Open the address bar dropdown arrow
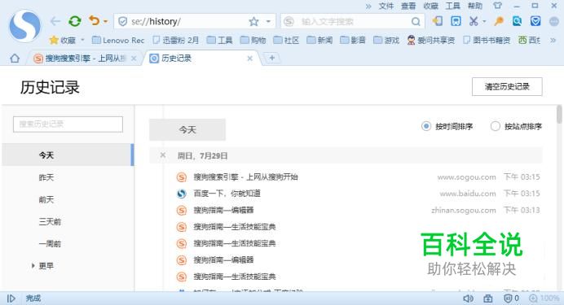 point(268,21)
